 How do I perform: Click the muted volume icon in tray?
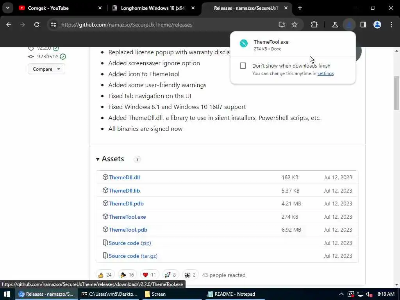click(x=369, y=294)
